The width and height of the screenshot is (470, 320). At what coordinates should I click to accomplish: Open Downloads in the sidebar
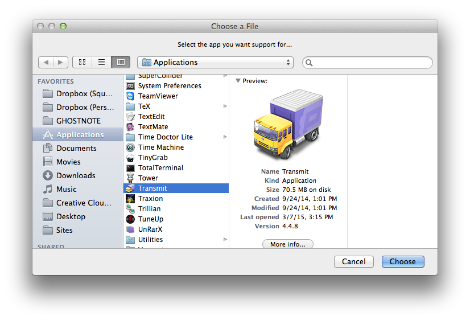tap(78, 175)
